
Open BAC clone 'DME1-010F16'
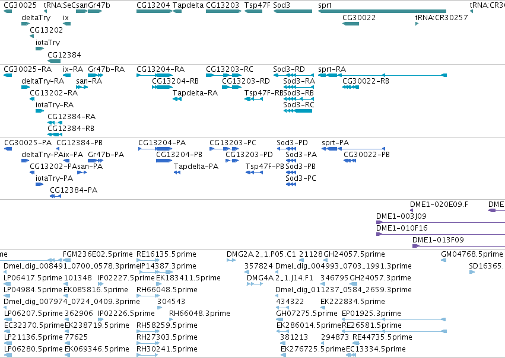tap(402, 228)
